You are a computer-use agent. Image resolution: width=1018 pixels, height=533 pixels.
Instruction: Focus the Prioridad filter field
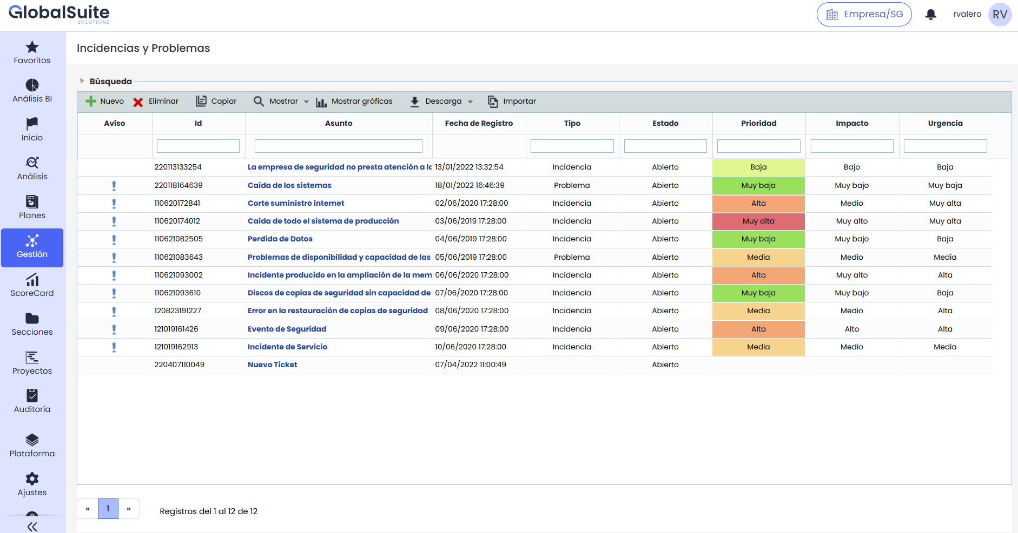(x=759, y=146)
